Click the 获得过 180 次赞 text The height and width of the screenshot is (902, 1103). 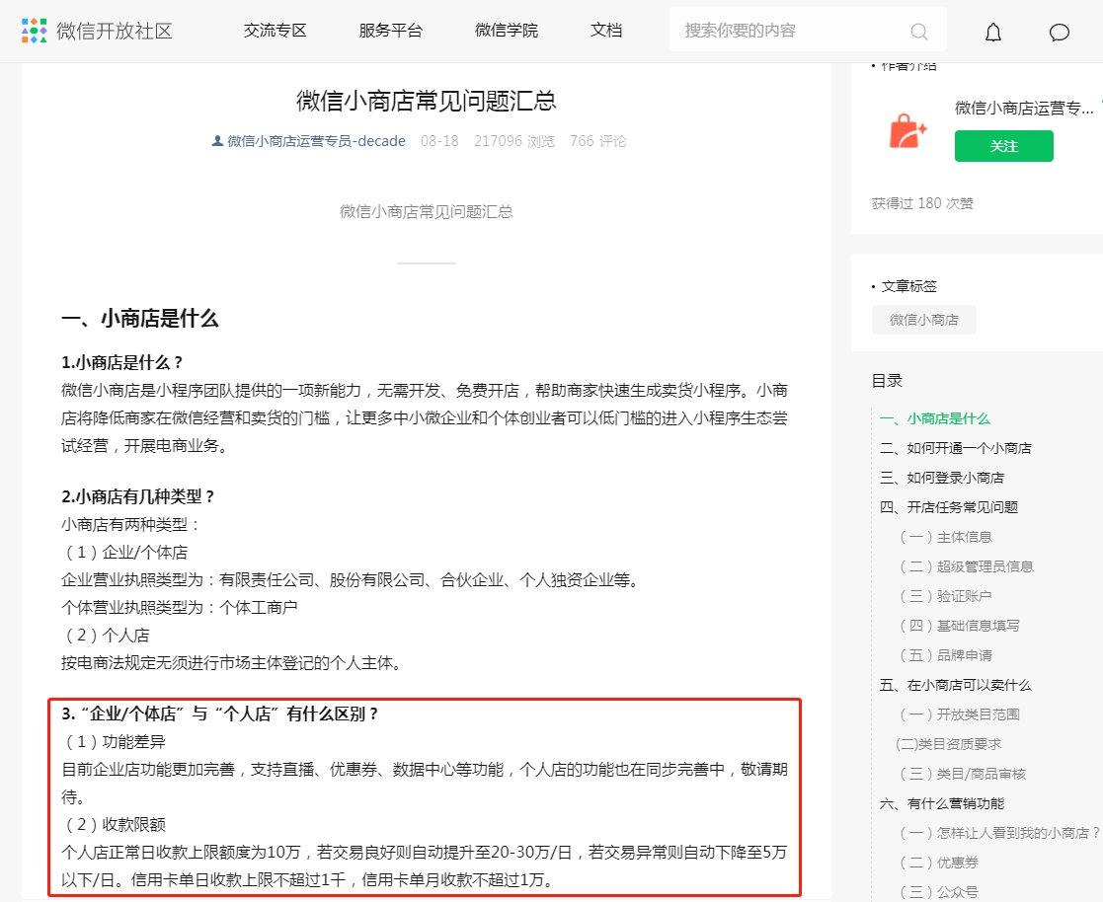(x=922, y=203)
